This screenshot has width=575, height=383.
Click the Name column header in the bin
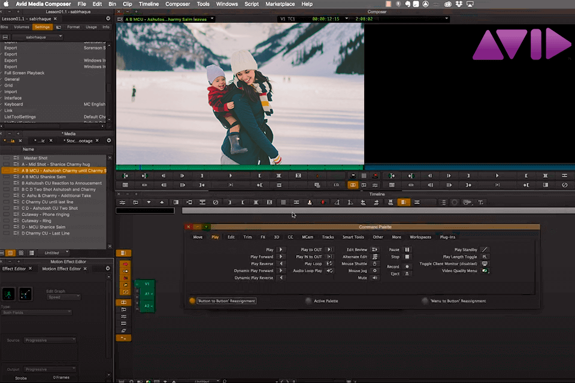pyautogui.click(x=28, y=149)
